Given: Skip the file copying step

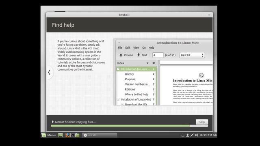Looking at the screenshot, I should pos(202,122).
